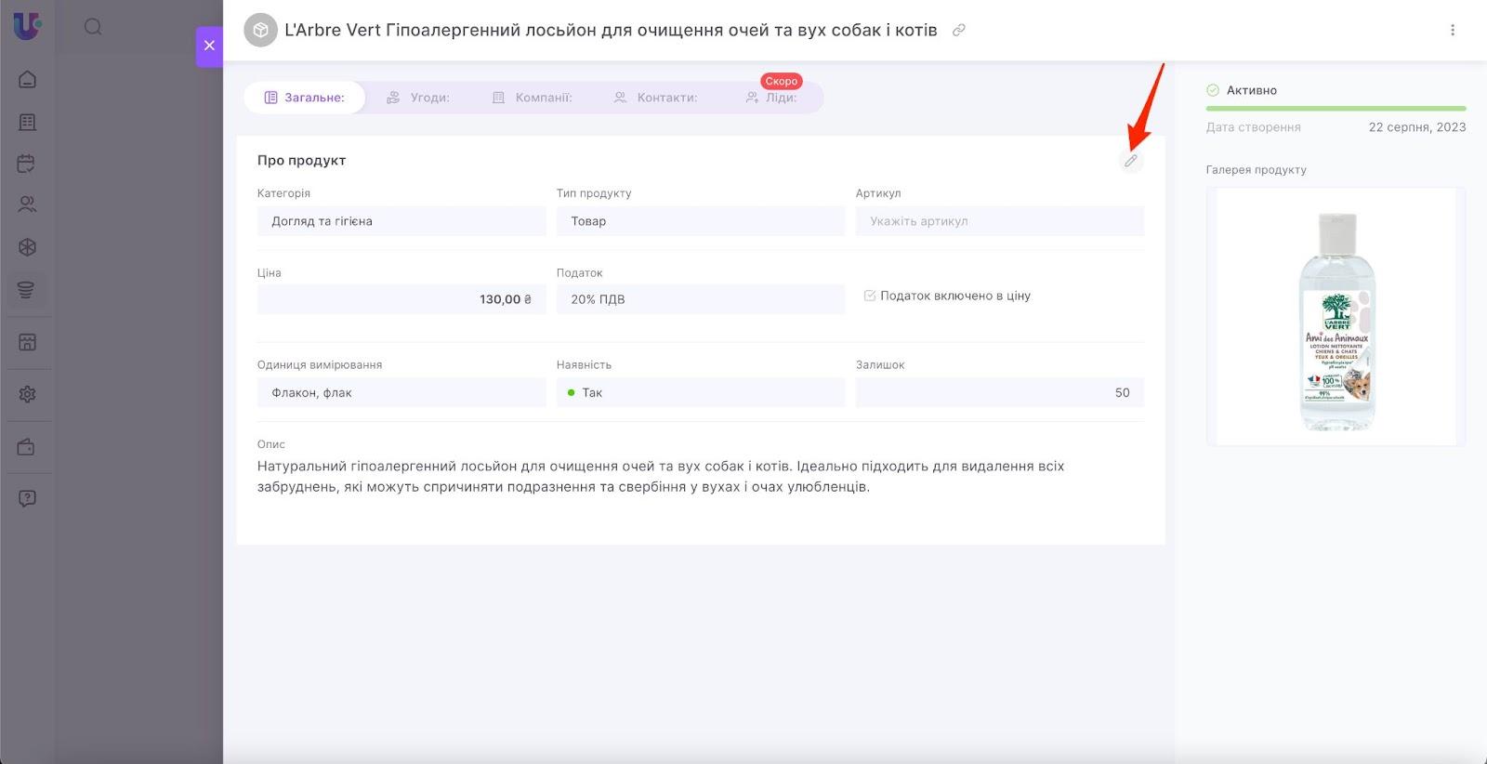1487x764 pixels.
Task: Open the Податок dropdown showing 20% ПДВ
Action: tap(701, 299)
